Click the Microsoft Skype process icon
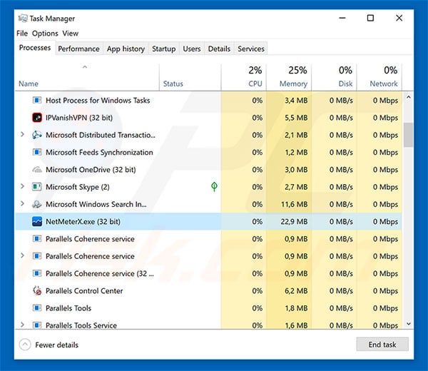428x371 pixels. (37, 187)
